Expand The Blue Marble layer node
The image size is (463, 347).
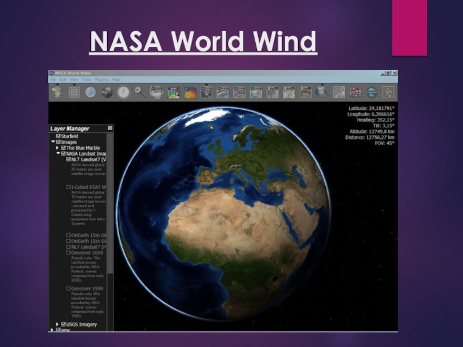[57, 147]
